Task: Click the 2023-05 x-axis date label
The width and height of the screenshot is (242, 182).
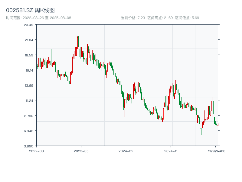Action: 81,151
